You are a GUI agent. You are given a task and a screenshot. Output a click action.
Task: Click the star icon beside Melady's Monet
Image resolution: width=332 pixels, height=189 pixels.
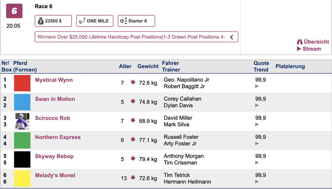pos(133,178)
